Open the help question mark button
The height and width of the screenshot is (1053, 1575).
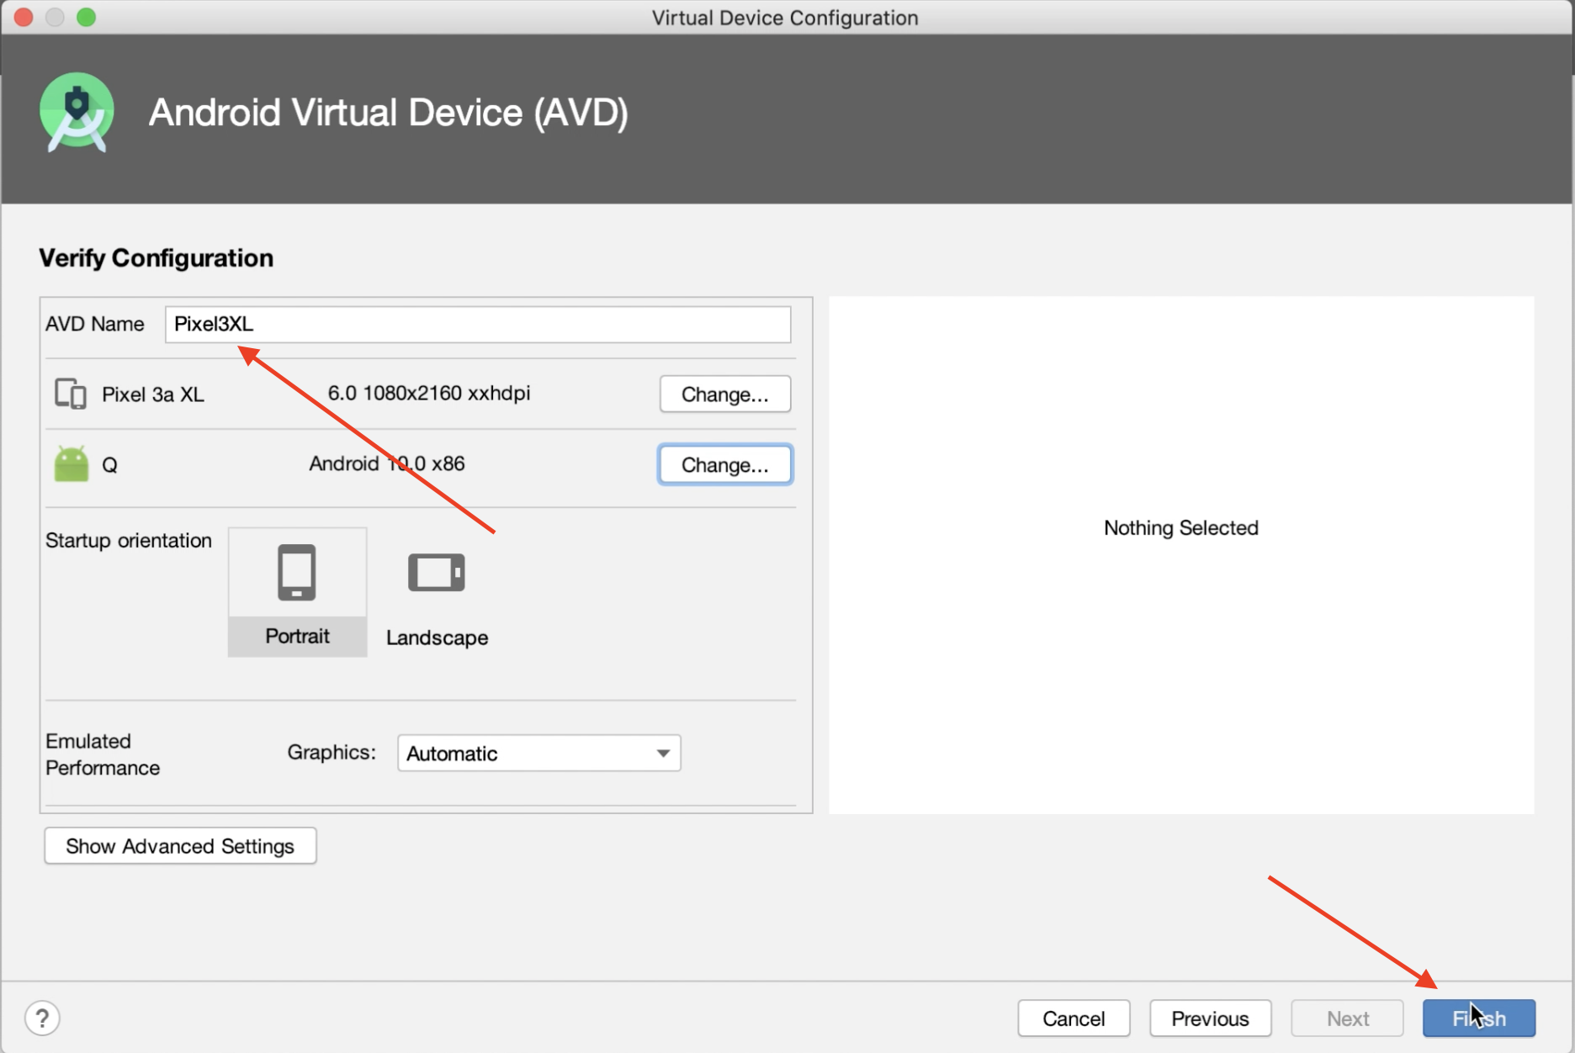click(42, 1019)
